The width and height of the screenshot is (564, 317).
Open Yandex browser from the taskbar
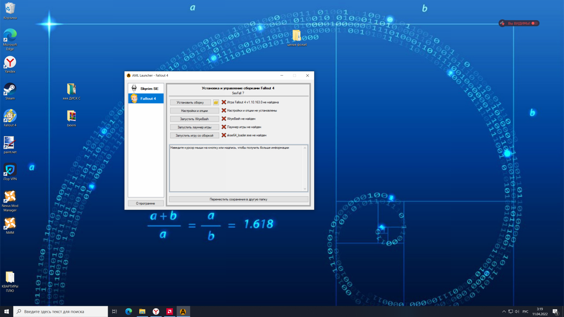tap(156, 311)
